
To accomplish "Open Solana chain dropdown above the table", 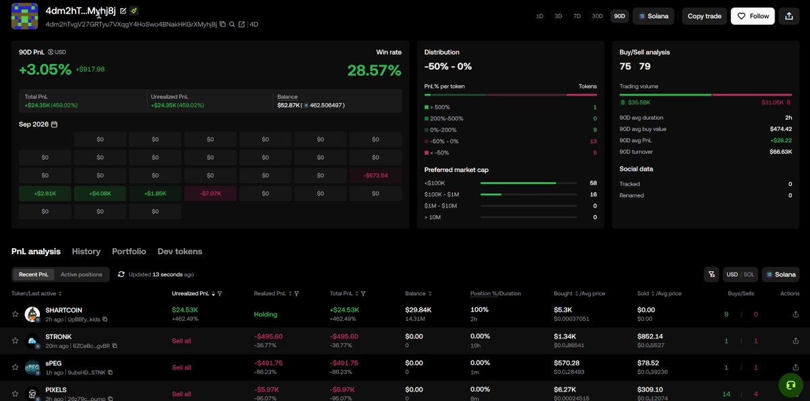I will coord(780,274).
